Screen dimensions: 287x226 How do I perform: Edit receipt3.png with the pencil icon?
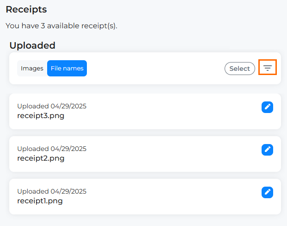point(267,107)
